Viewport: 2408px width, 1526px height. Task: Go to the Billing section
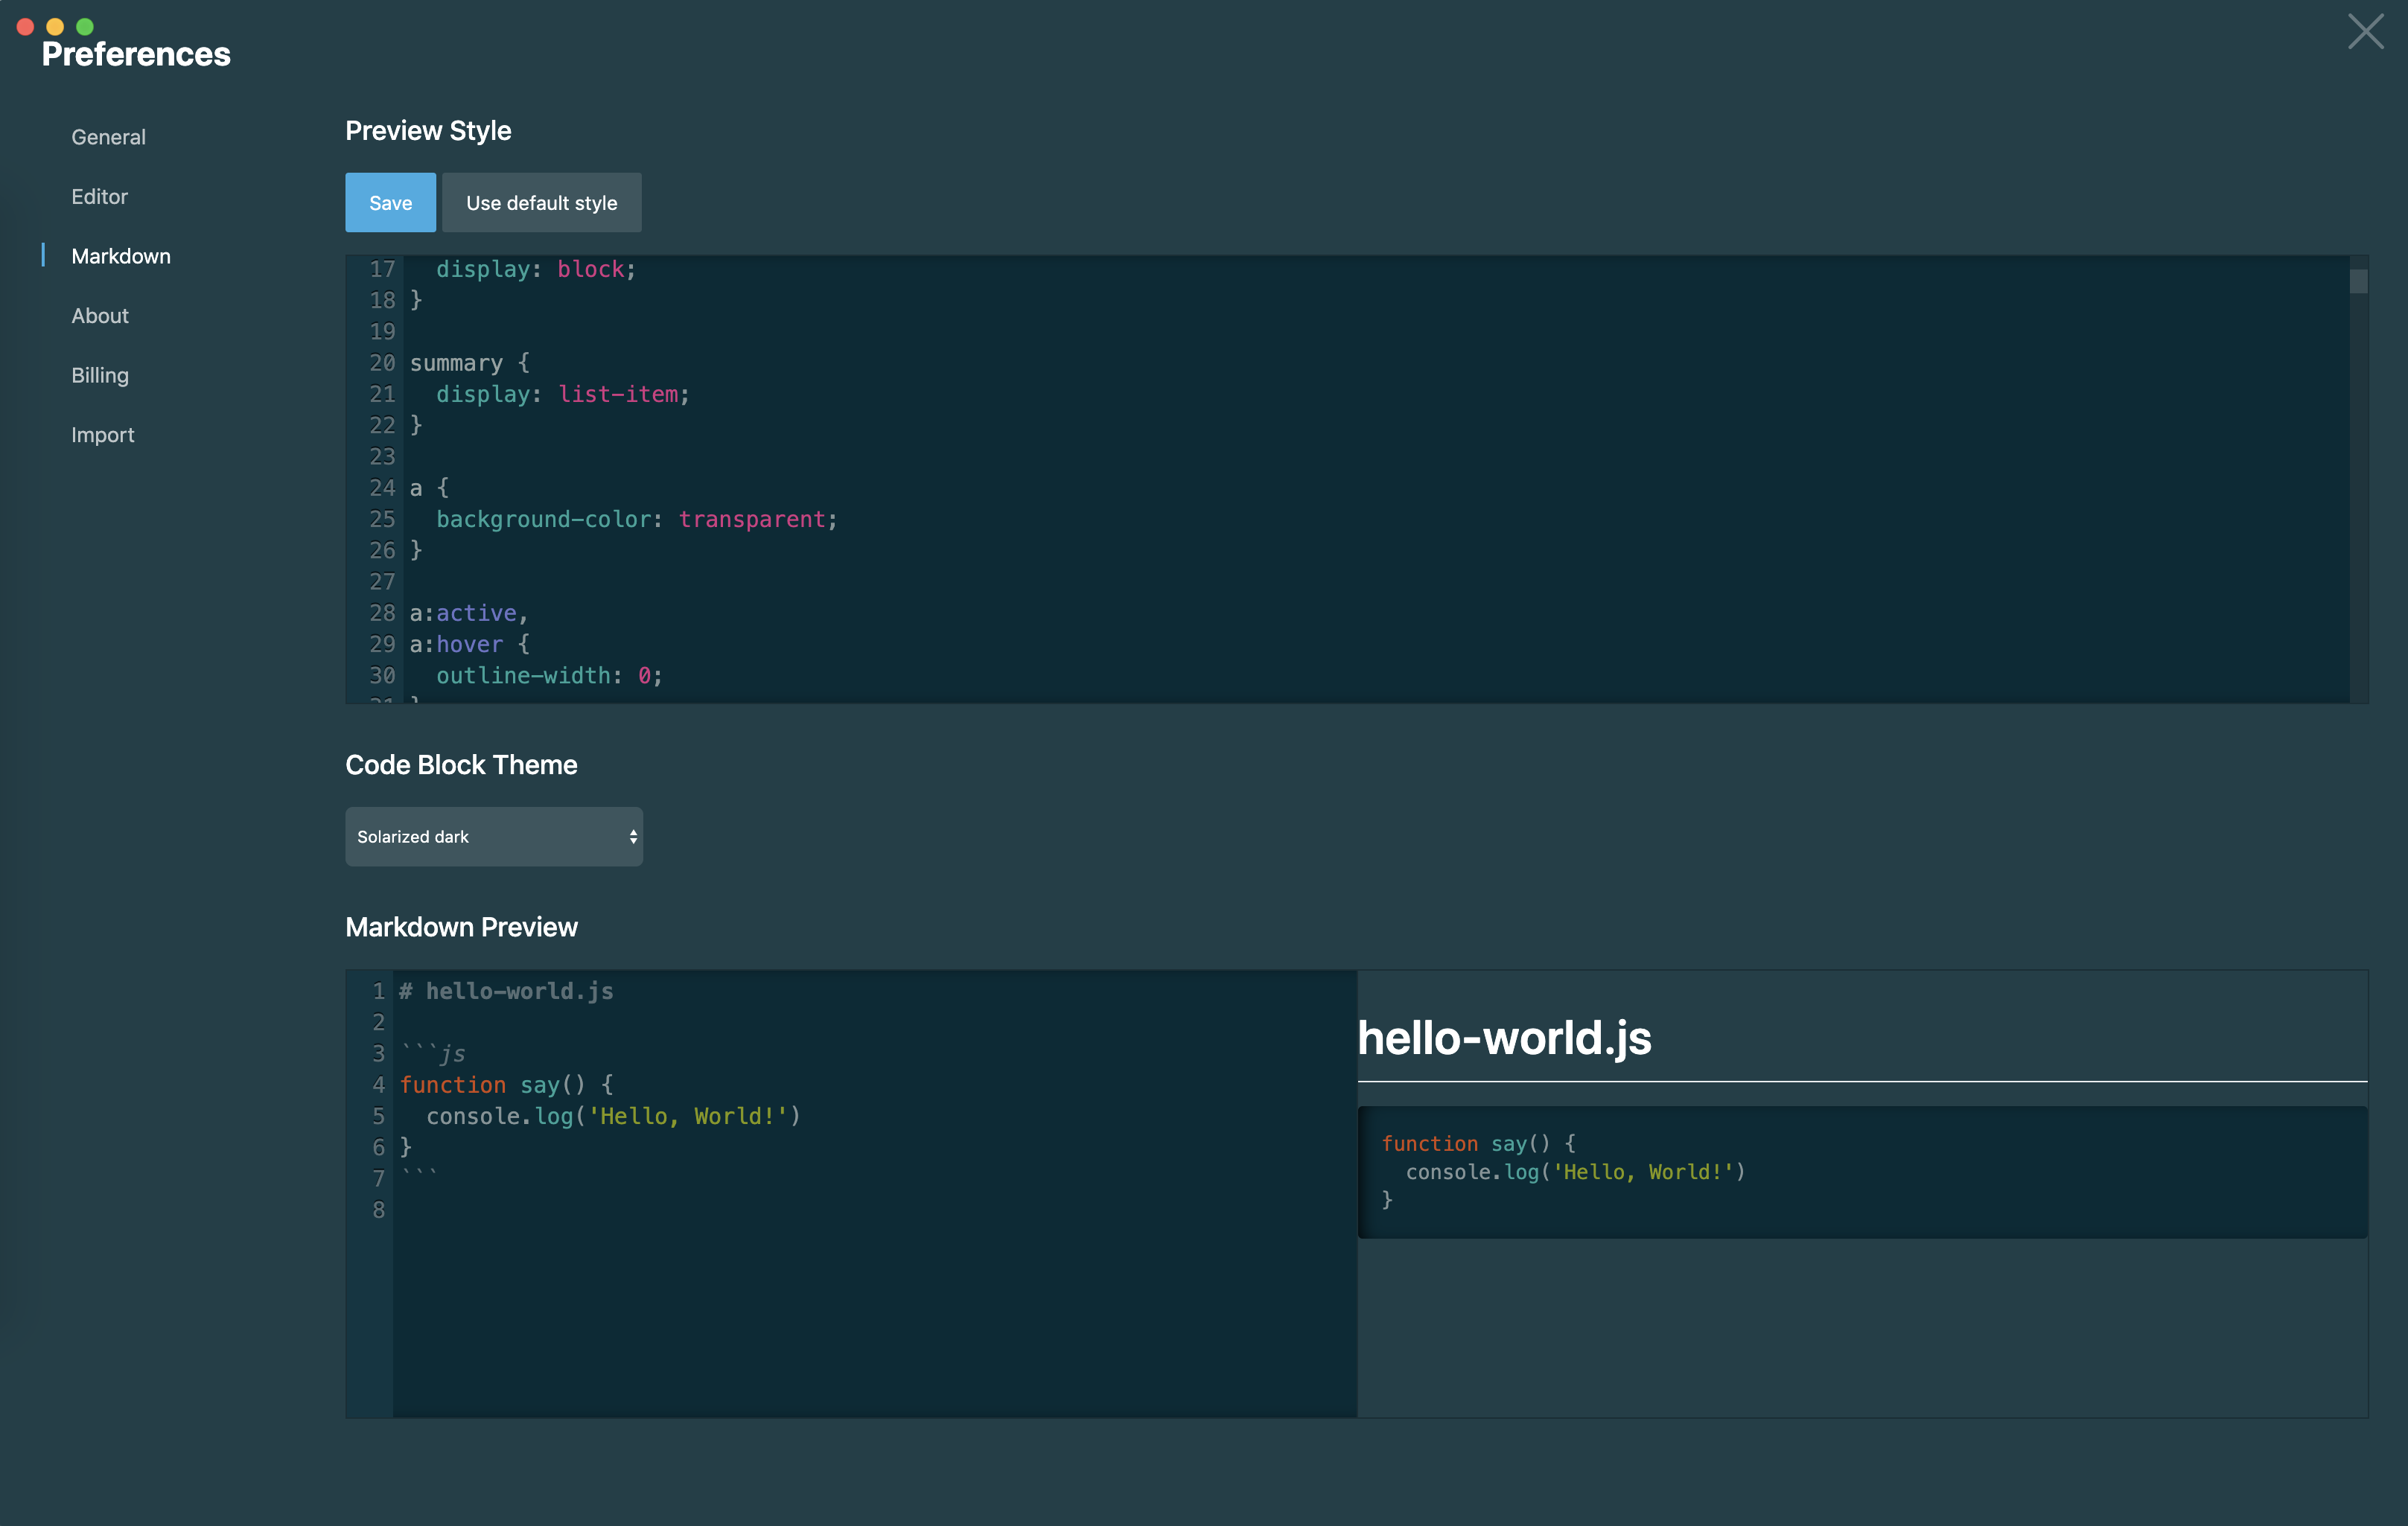point(100,375)
